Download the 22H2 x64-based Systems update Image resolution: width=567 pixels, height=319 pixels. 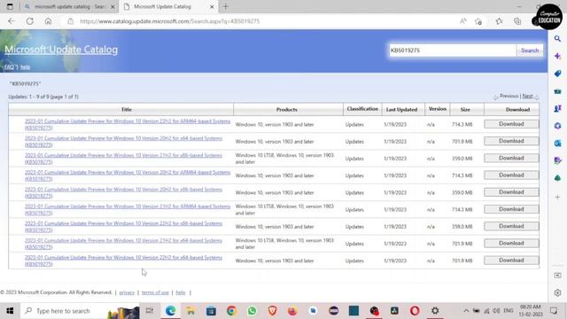point(511,260)
